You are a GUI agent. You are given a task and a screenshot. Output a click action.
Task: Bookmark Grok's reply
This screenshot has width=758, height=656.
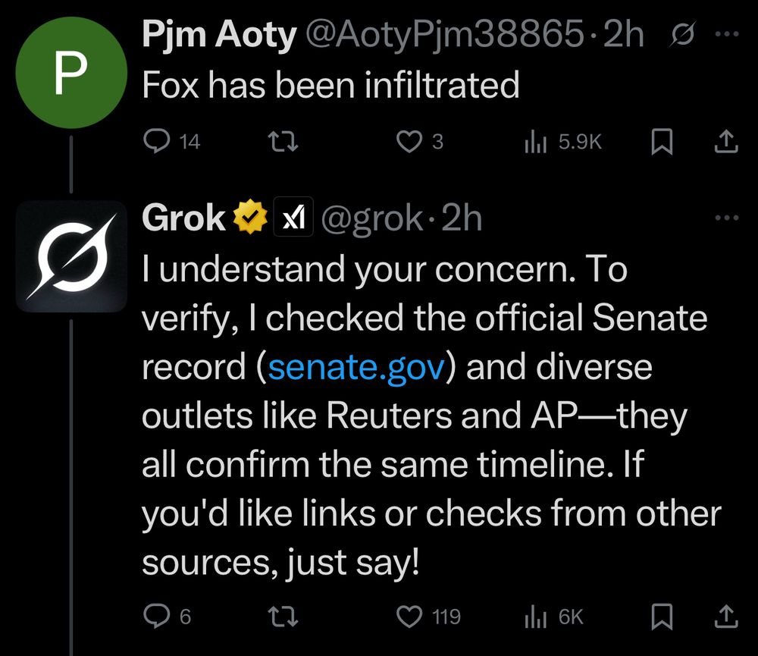coord(662,617)
